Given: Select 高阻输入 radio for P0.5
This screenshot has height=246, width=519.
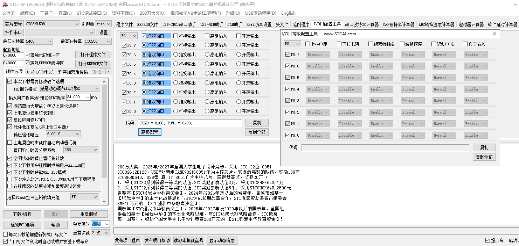Looking at the screenshot, I should click(216, 64).
